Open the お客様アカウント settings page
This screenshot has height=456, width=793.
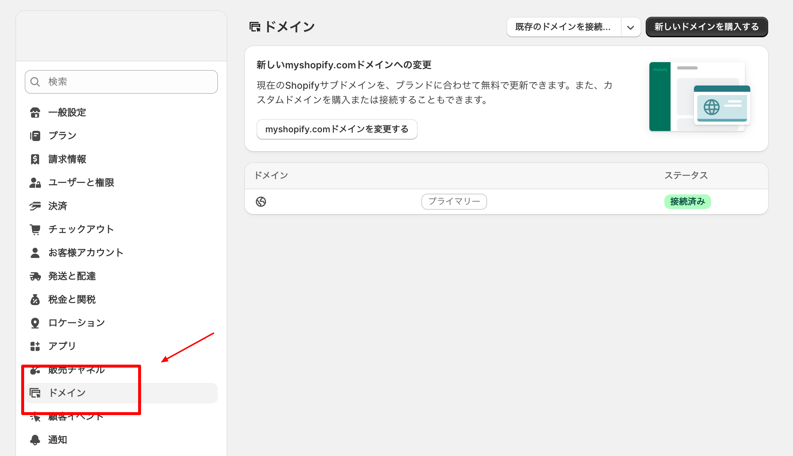(86, 253)
